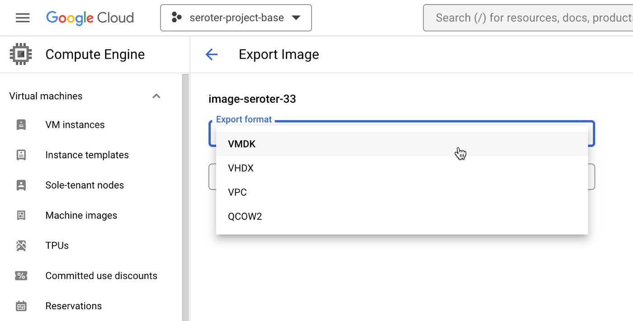Click the Machine images icon
Viewport: 633px width, 321px height.
21,216
